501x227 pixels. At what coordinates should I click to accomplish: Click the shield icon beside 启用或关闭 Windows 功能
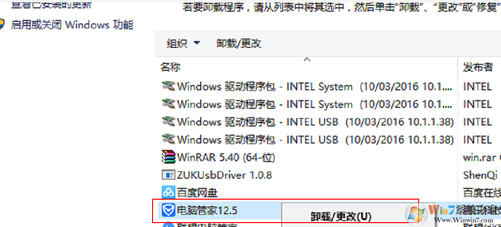coord(3,24)
